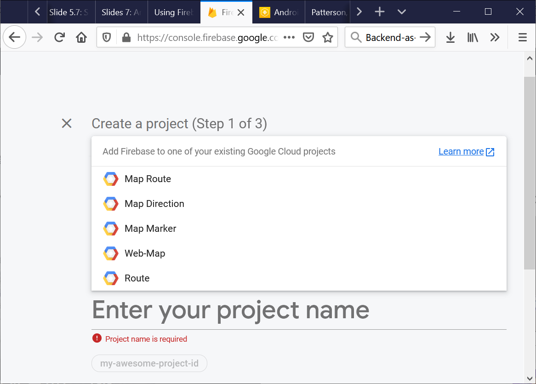Viewport: 536px width, 384px height.
Task: Select the Map Route project
Action: [x=148, y=179]
